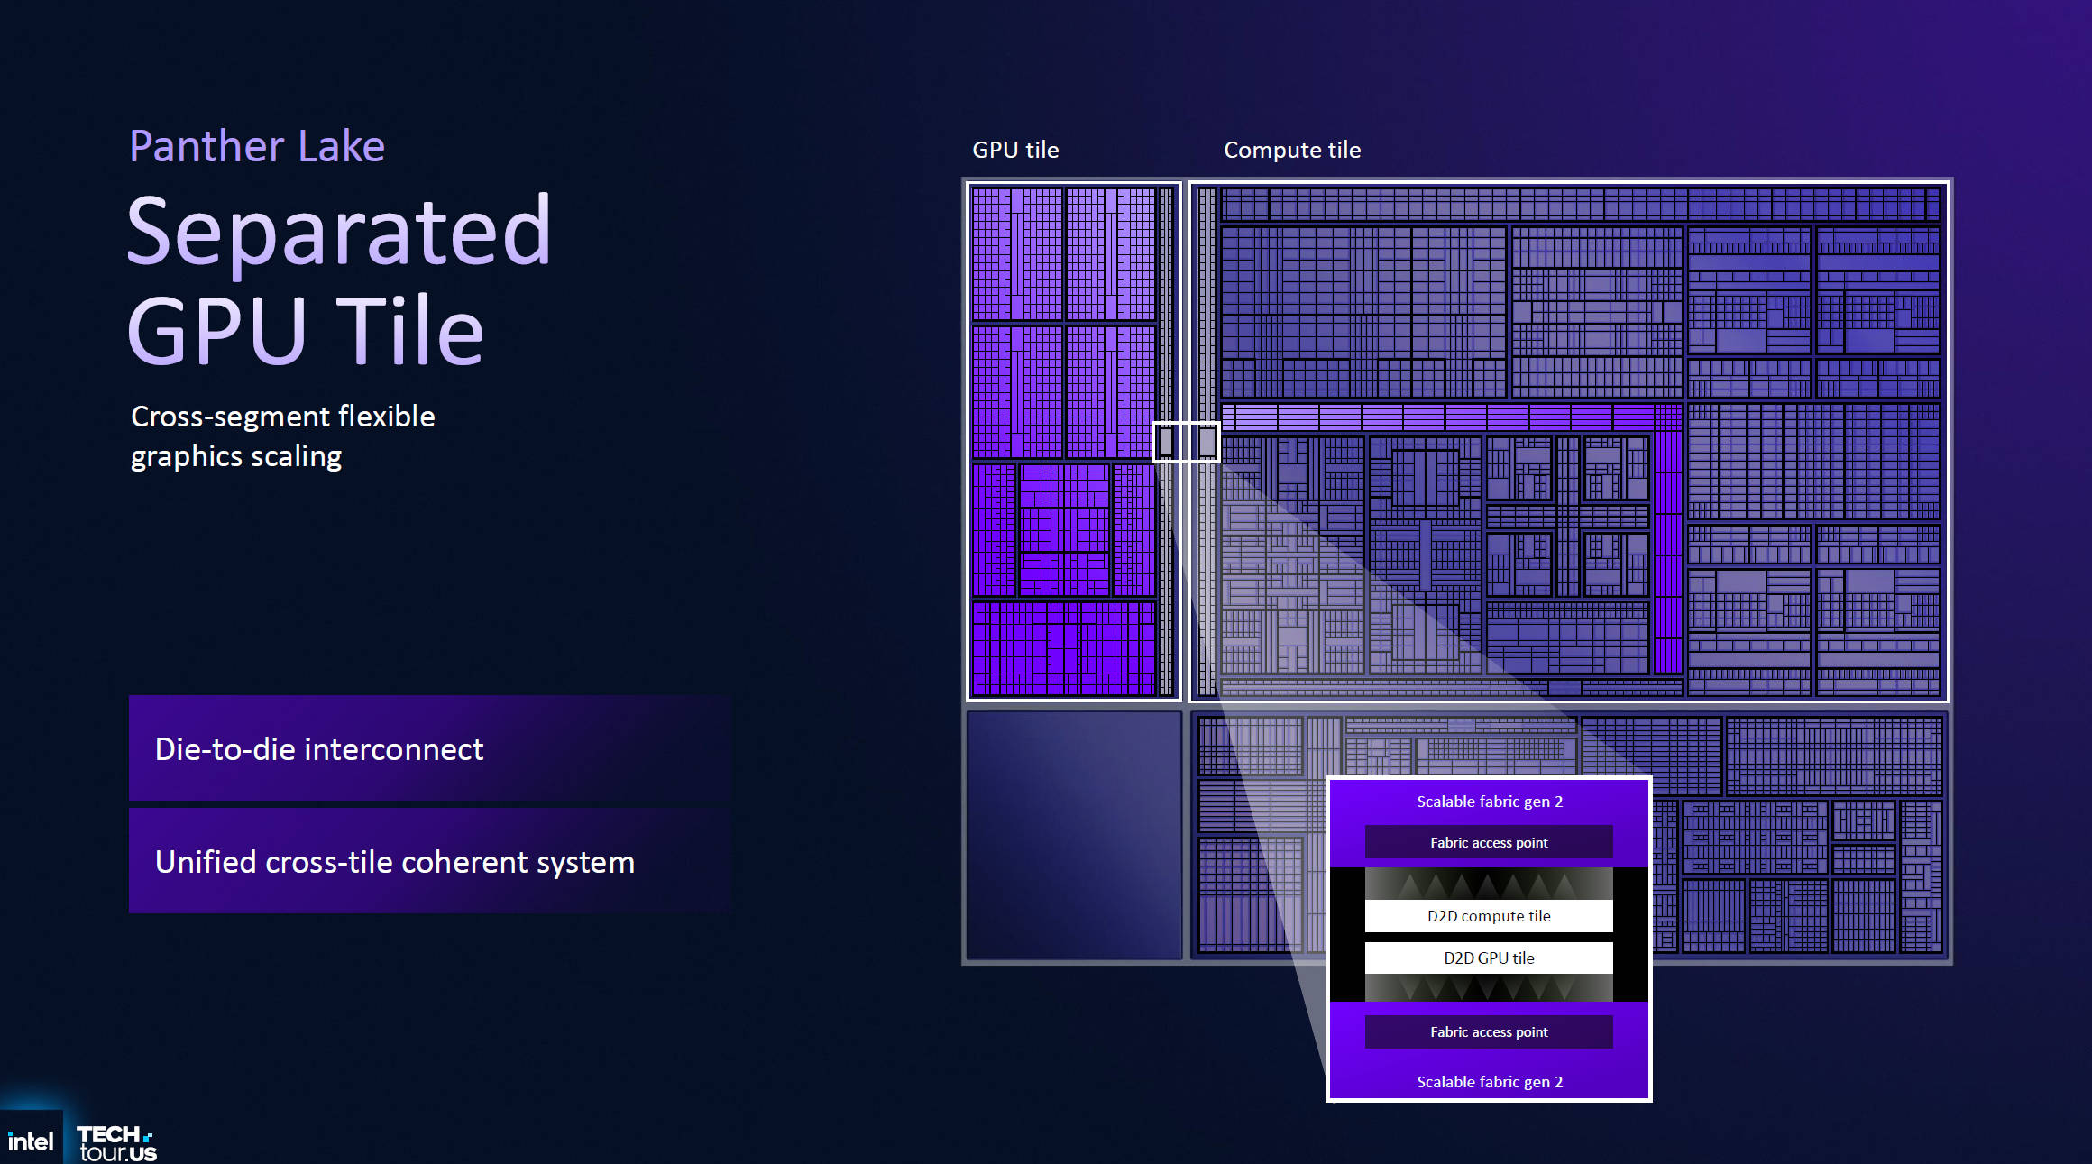This screenshot has height=1164, width=2092.
Task: Click the Panther Lake heading
Action: 257,146
